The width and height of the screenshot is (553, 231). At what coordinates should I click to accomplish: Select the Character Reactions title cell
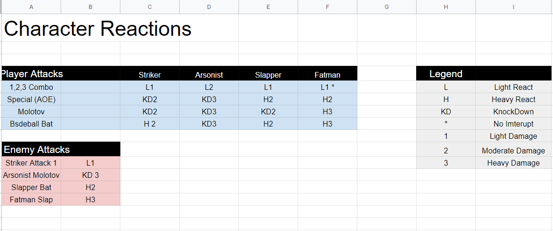(98, 29)
